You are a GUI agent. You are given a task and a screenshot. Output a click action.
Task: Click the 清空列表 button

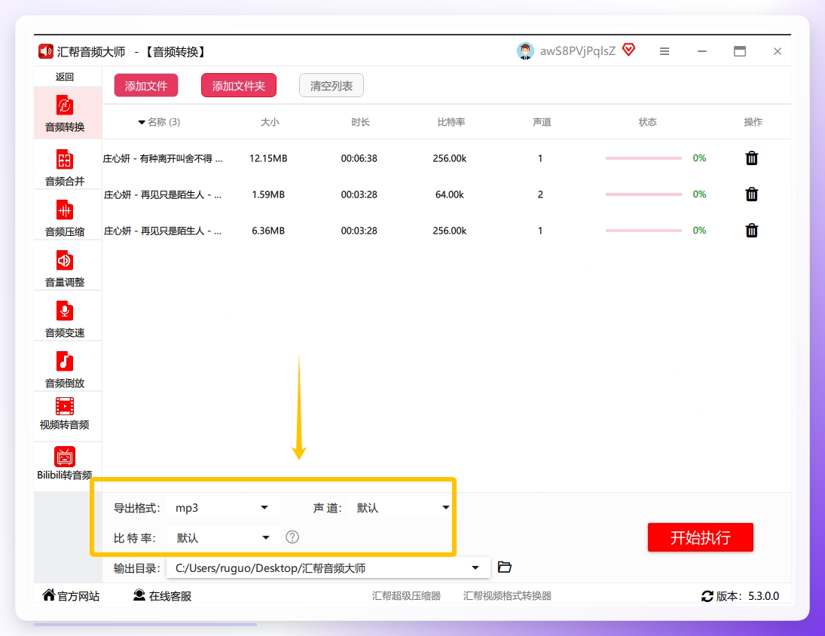point(331,85)
